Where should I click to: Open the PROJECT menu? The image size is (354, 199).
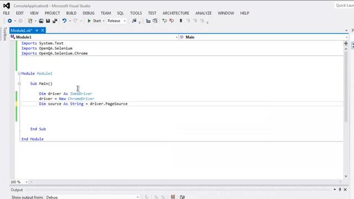coord(52,13)
